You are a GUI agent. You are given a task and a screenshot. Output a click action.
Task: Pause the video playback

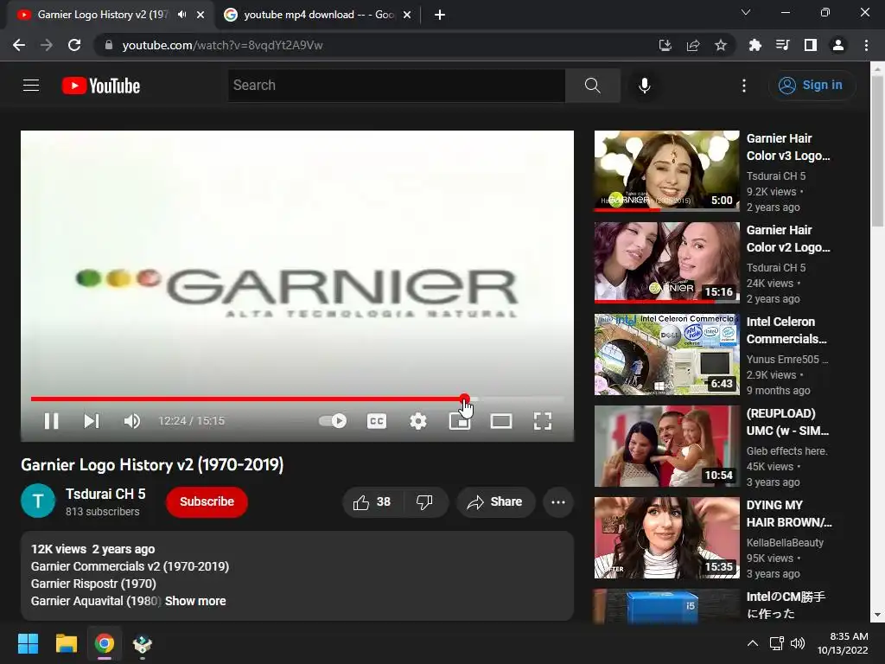pyautogui.click(x=51, y=421)
